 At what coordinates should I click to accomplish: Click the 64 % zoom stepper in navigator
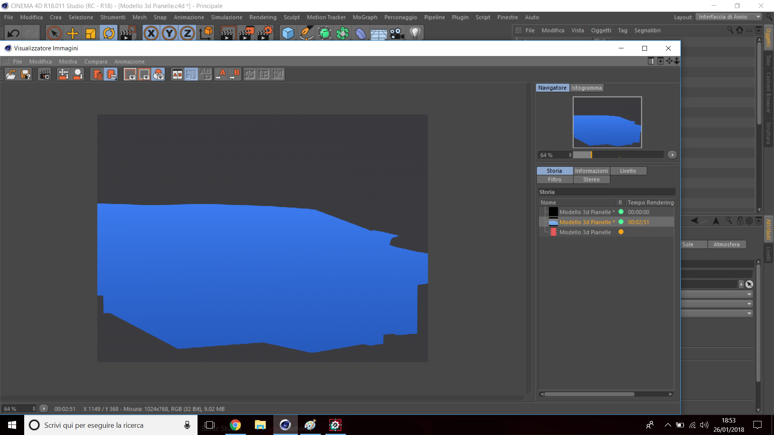[x=570, y=155]
